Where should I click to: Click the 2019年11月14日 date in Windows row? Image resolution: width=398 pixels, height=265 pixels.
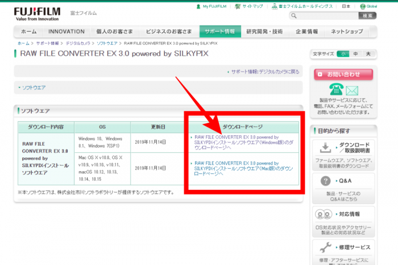[x=150, y=142]
